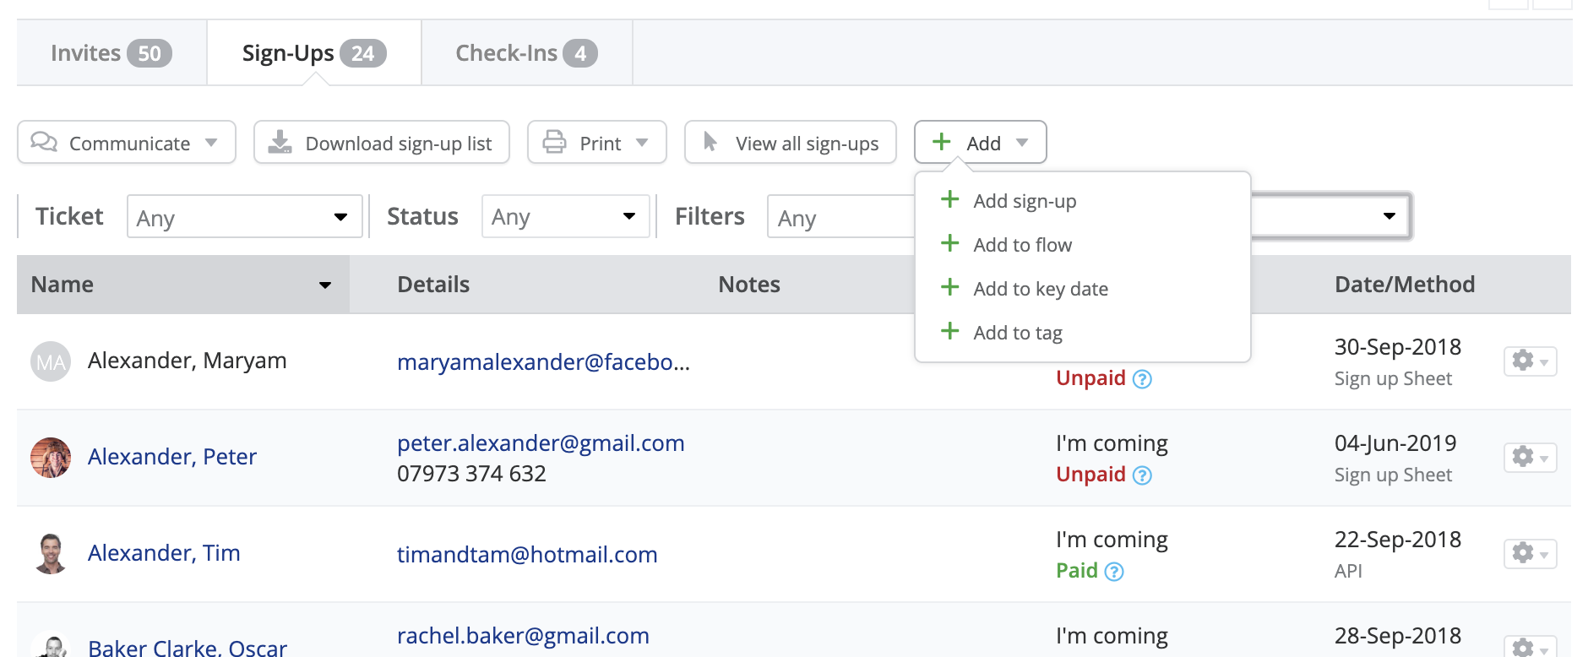Click the printer icon
Viewport: 1588px width, 657px height.
(x=554, y=142)
